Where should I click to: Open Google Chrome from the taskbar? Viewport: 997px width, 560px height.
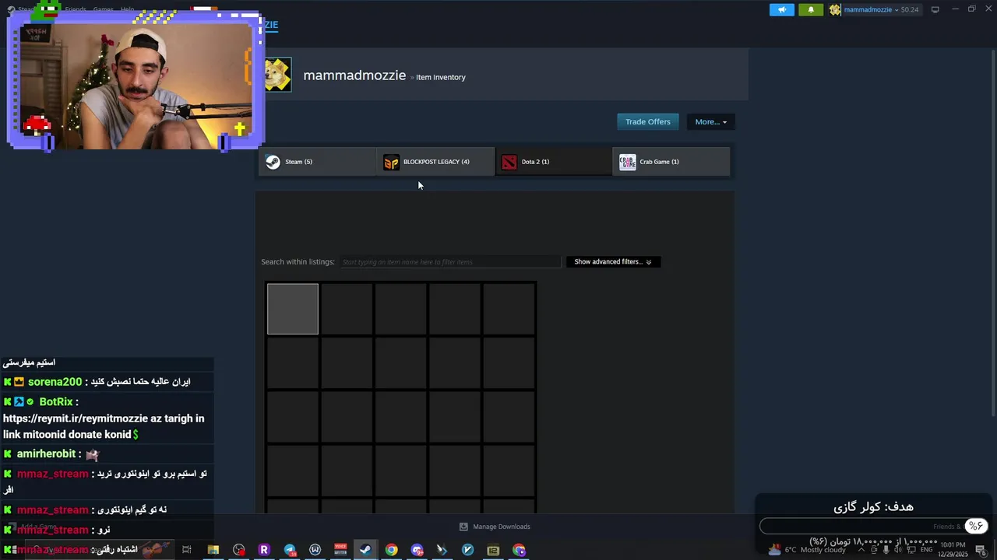coord(391,550)
